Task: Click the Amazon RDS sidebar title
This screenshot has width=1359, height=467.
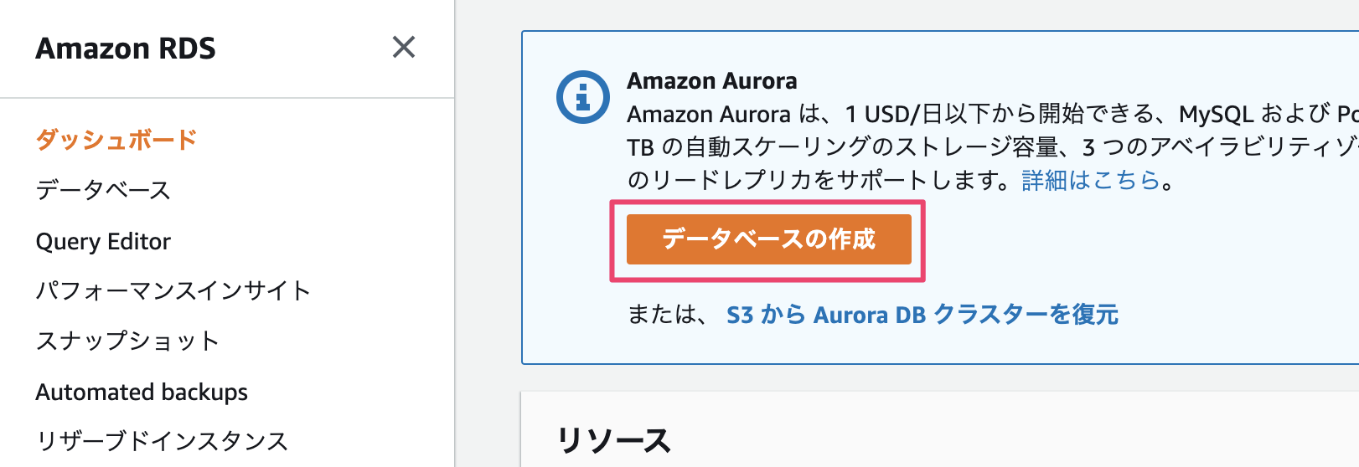Action: pyautogui.click(x=126, y=49)
